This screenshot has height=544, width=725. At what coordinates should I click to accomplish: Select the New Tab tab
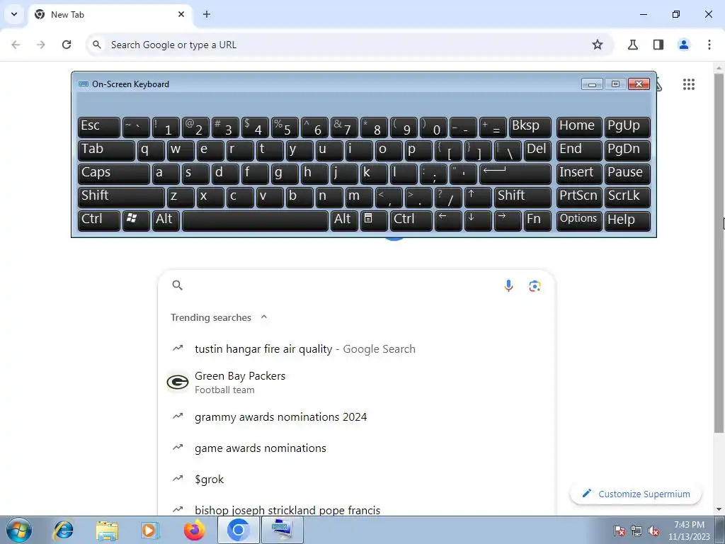point(110,14)
